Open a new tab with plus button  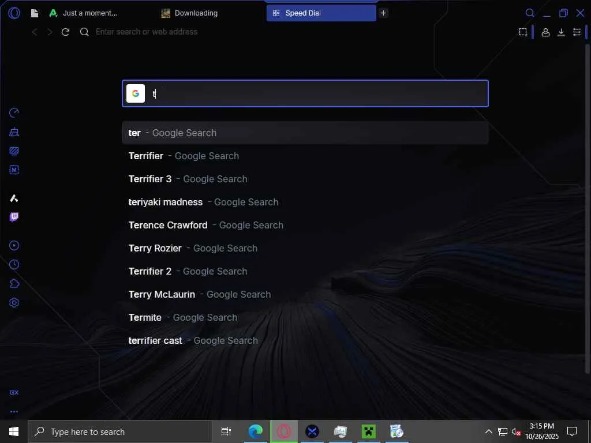coord(383,13)
